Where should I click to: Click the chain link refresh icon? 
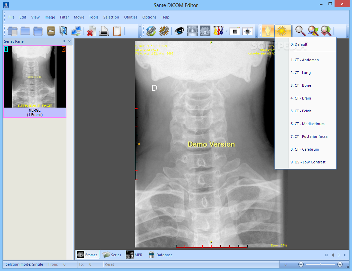[151, 31]
